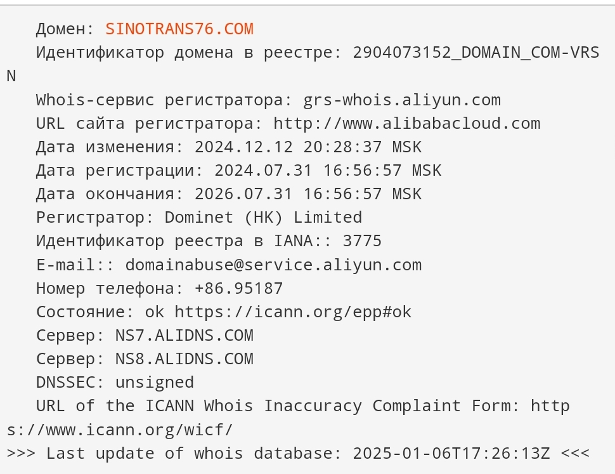Image resolution: width=615 pixels, height=474 pixels.
Task: Click the NS8.ALIDNS.COM name server
Action: click(x=184, y=359)
